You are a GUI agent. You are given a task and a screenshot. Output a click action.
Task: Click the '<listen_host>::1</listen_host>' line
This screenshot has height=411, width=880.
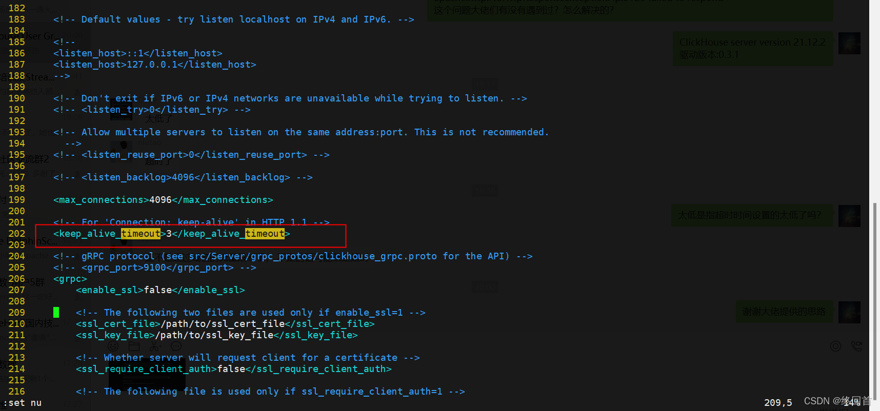[x=138, y=53]
